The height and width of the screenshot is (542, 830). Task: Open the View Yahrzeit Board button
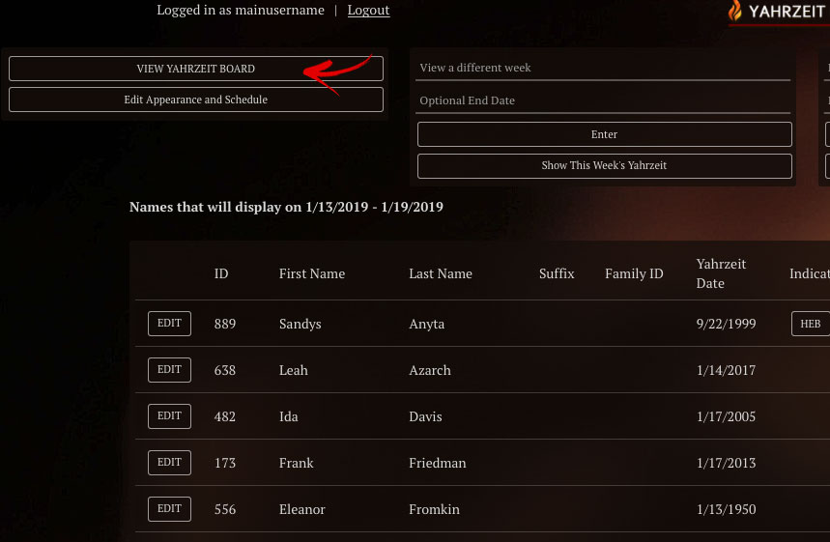click(196, 69)
